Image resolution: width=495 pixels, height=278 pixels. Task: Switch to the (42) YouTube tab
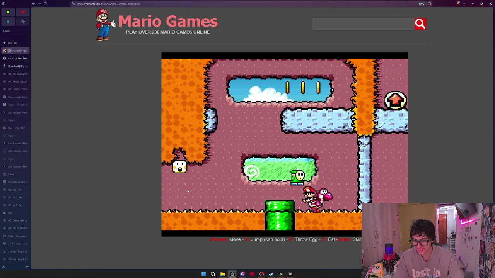pos(15,190)
